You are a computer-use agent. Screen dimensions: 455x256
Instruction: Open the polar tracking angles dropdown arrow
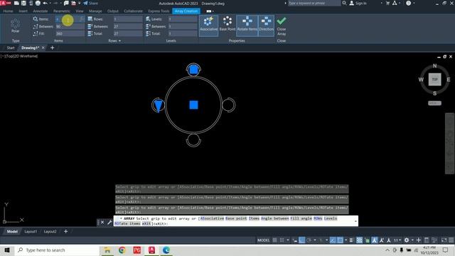(x=315, y=240)
